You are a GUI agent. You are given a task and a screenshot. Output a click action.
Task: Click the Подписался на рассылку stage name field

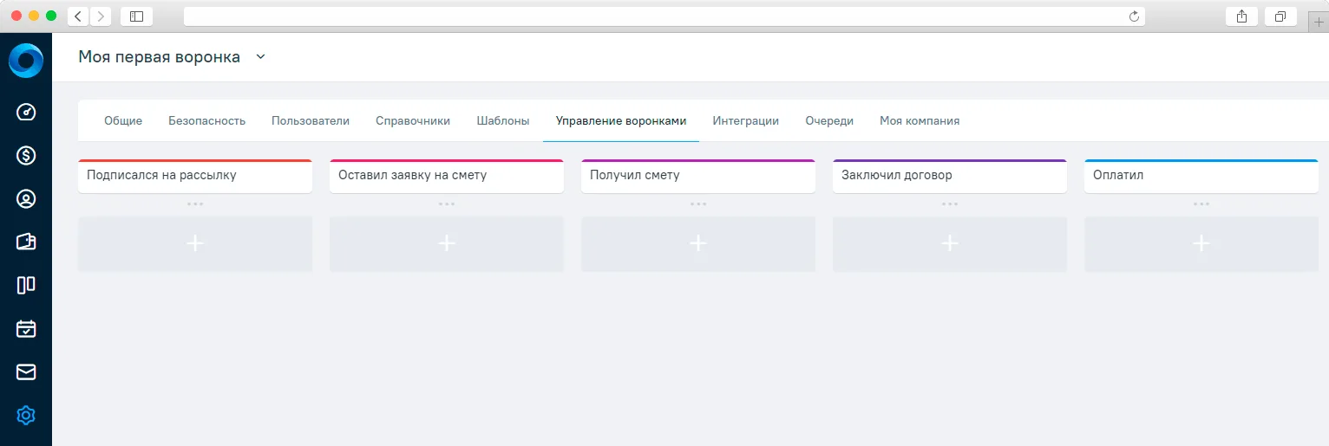(x=195, y=176)
